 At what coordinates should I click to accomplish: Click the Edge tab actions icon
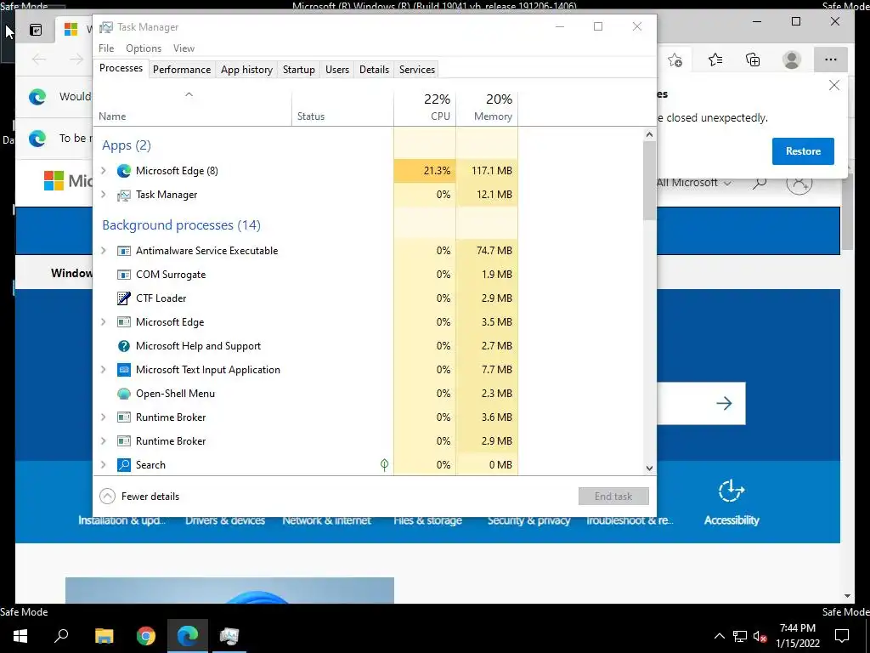[x=36, y=30]
